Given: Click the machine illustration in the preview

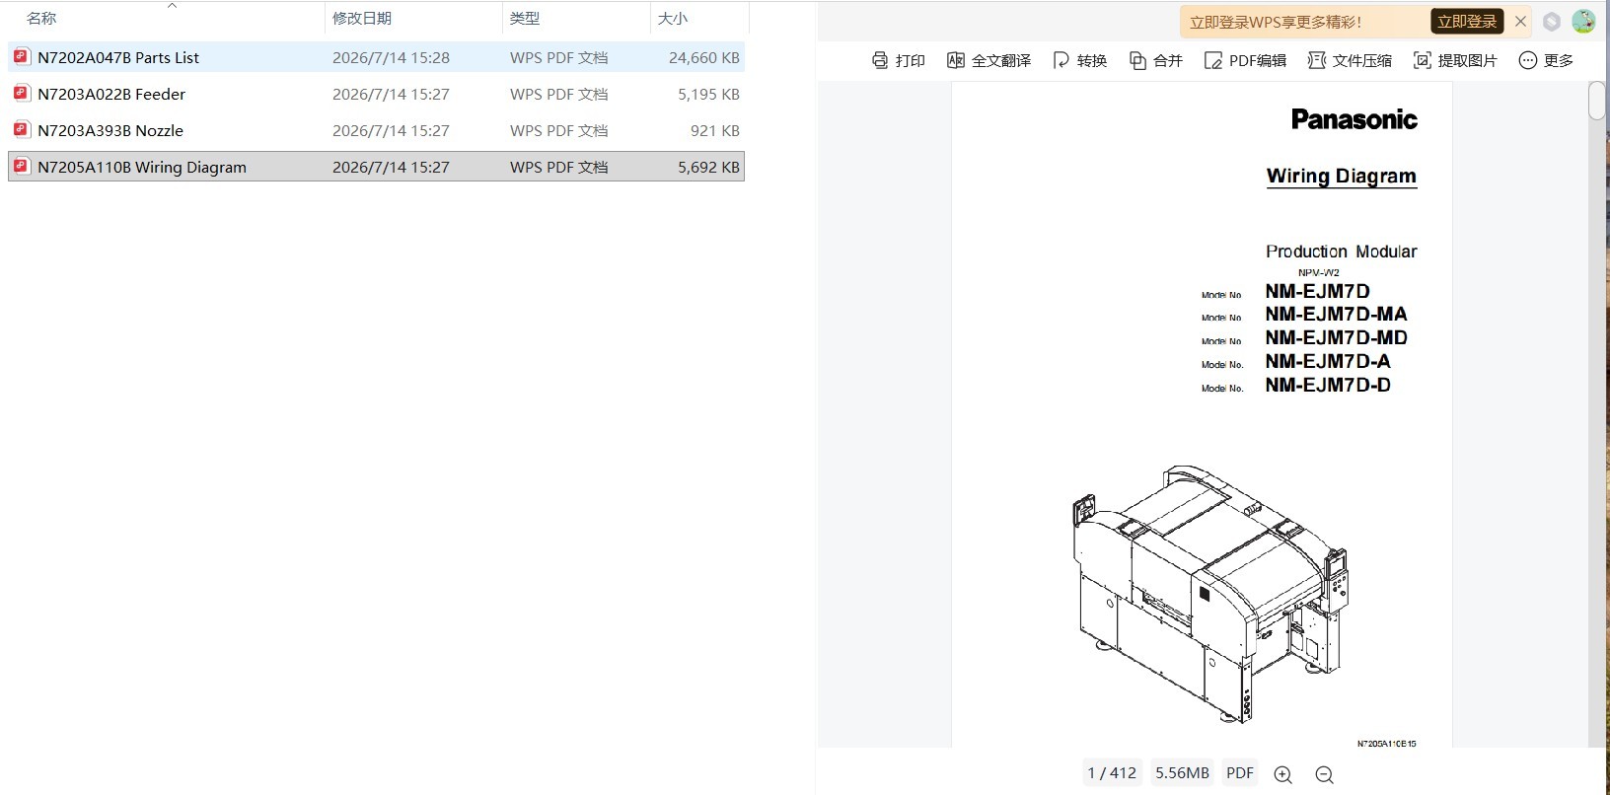Looking at the screenshot, I should 1209,593.
